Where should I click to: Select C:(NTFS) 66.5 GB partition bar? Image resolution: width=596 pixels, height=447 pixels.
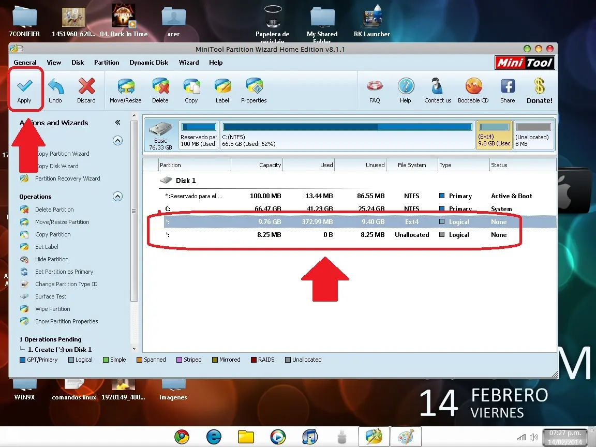click(x=347, y=136)
